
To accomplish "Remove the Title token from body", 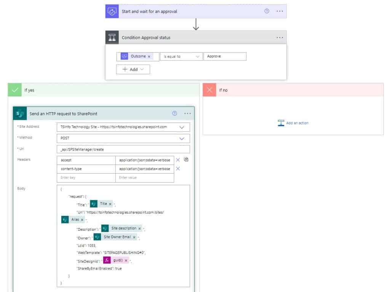I will (x=110, y=204).
